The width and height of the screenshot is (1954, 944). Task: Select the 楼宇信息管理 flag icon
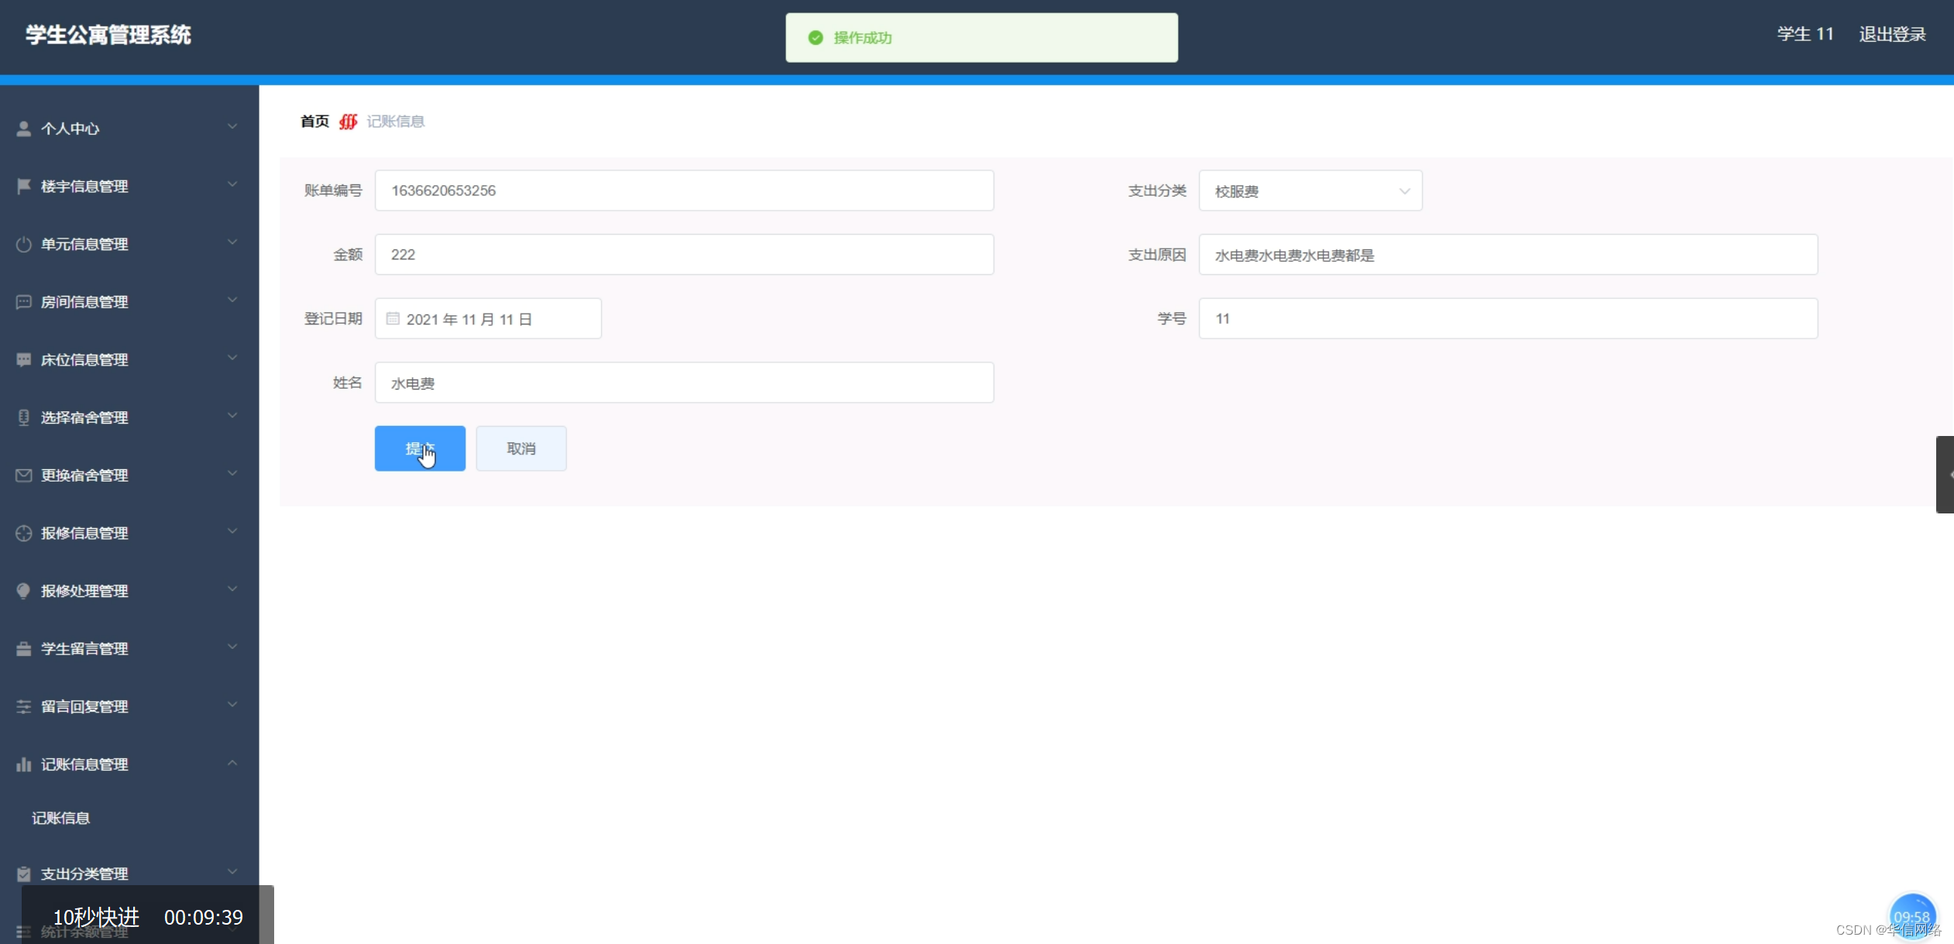22,185
